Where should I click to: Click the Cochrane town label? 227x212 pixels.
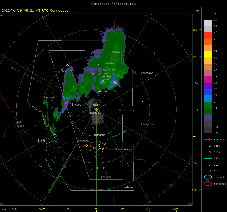[x=82, y=141]
